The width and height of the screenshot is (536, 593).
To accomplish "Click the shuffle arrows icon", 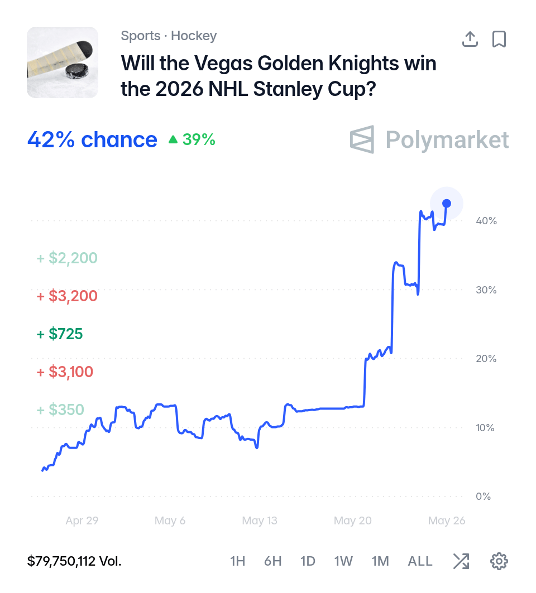I will click(461, 561).
